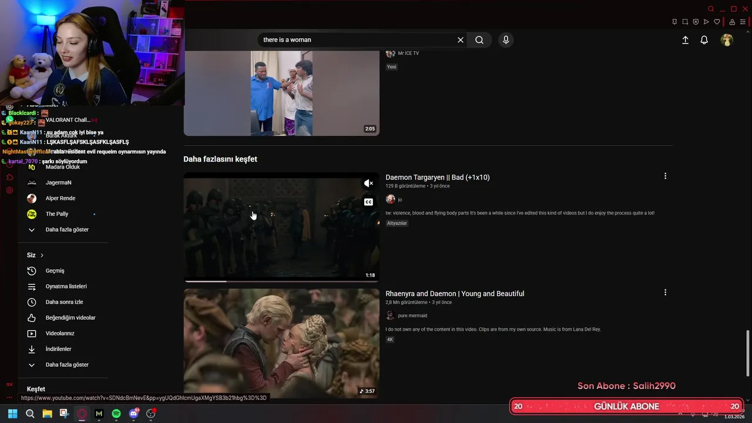Open Opera GX search tabs icon
Viewport: 752px width, 423px height.
click(711, 9)
